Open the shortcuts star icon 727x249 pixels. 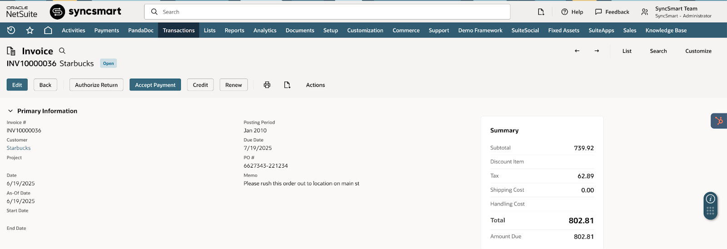tap(30, 30)
